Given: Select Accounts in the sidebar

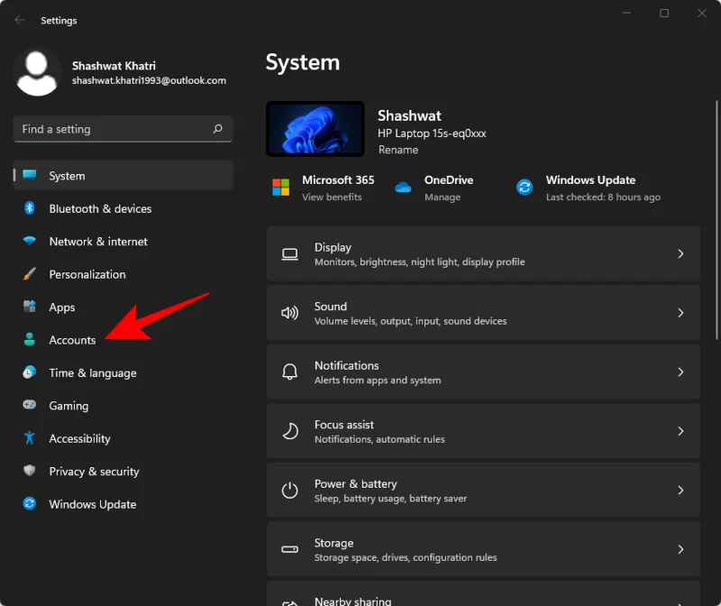Looking at the screenshot, I should pyautogui.click(x=72, y=340).
